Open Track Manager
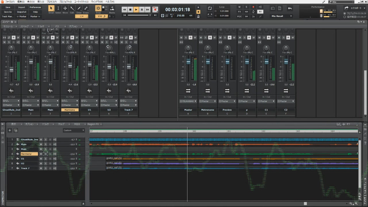368x207 pixels. [8, 16]
